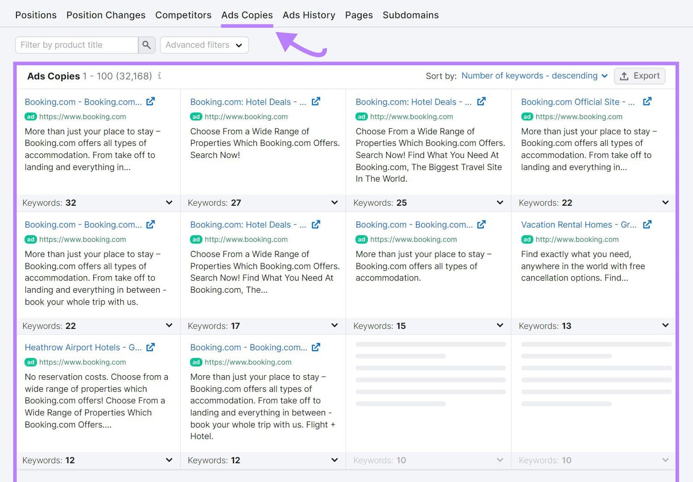The height and width of the screenshot is (482, 693).
Task: Click the green ad badge on the first ad
Action: pyautogui.click(x=30, y=116)
